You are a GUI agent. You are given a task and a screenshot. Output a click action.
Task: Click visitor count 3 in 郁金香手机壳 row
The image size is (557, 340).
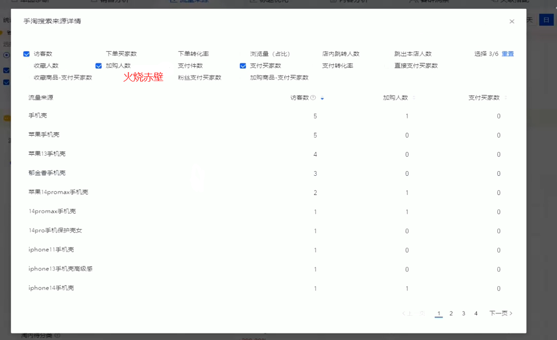[x=315, y=174]
